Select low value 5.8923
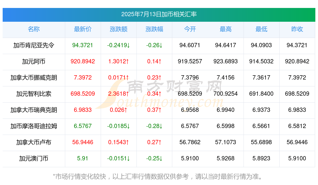This screenshot has height=185, width=318. click(261, 158)
